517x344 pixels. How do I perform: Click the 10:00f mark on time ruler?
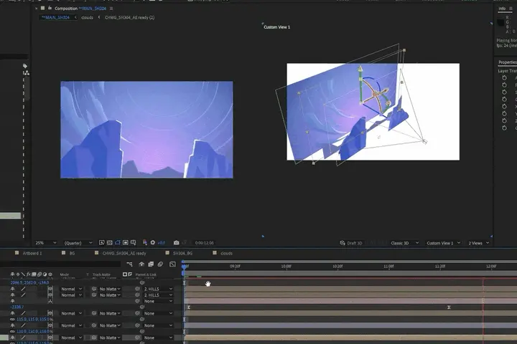(286, 267)
